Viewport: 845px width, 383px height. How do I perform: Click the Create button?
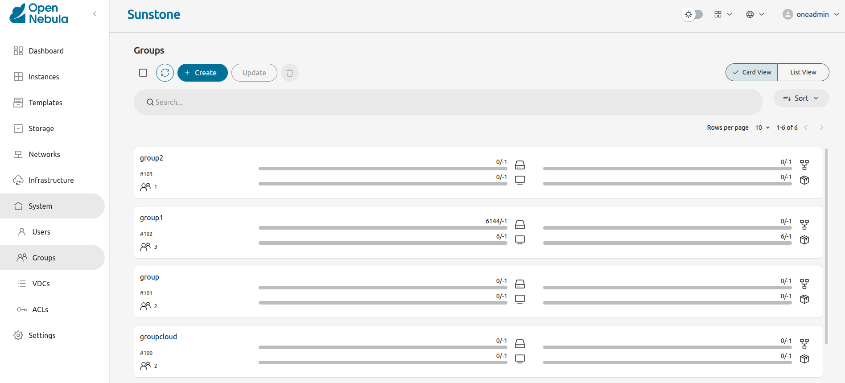[202, 73]
